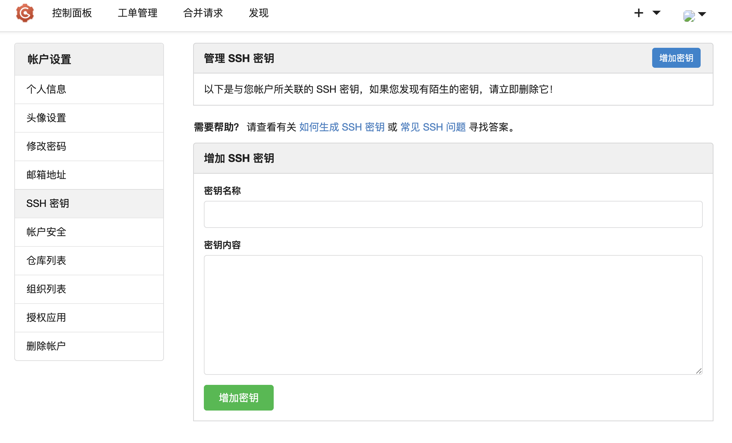Open 控制面板 in top navigation

(x=72, y=13)
